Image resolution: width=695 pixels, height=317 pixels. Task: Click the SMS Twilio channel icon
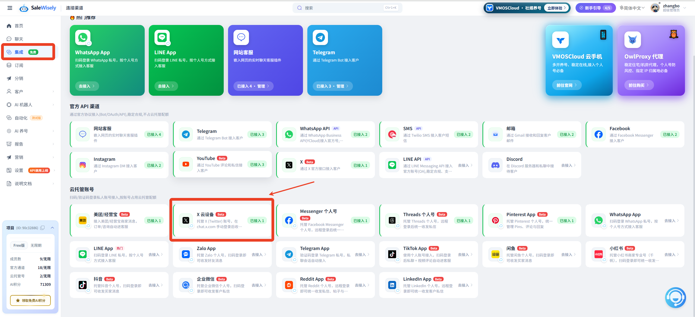tap(392, 134)
